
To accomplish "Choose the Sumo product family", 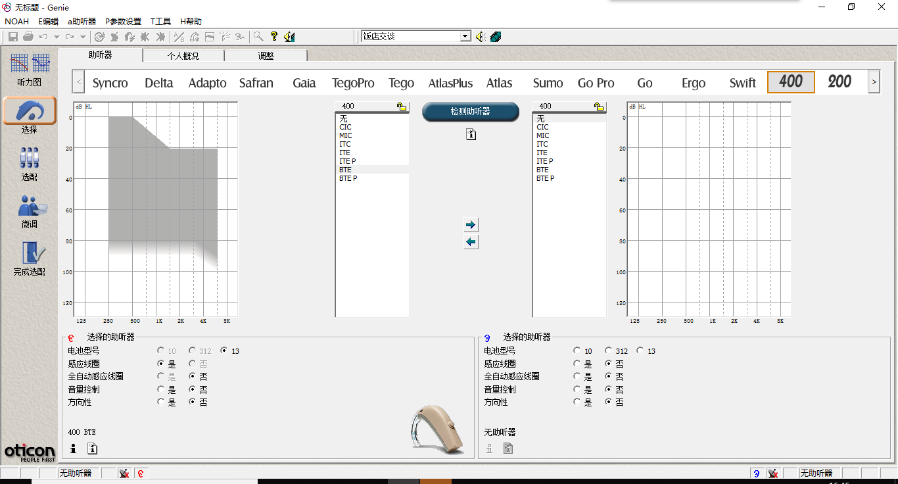I will coord(548,83).
